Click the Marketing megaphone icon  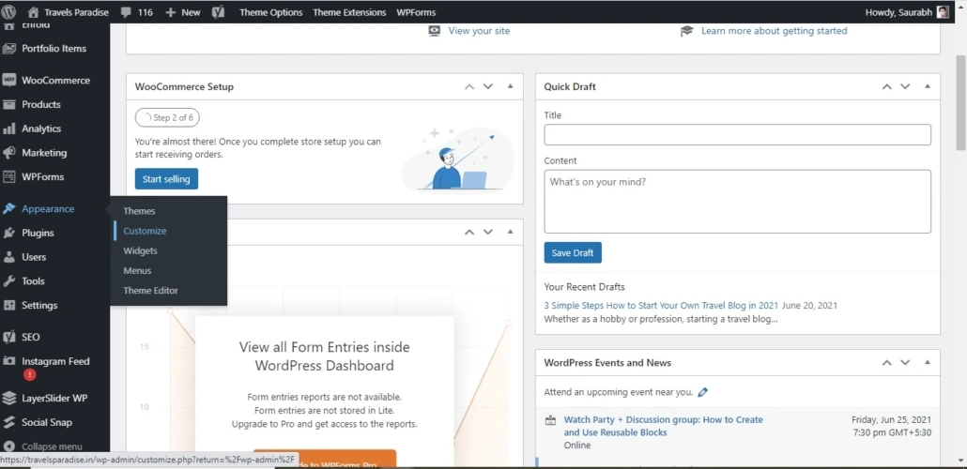tap(8, 152)
